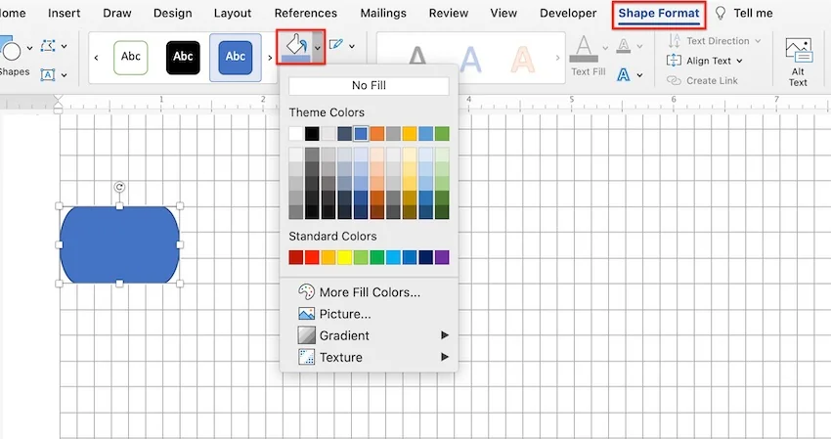Switch to the Design tab
Screen dimensions: 831x439
[173, 13]
